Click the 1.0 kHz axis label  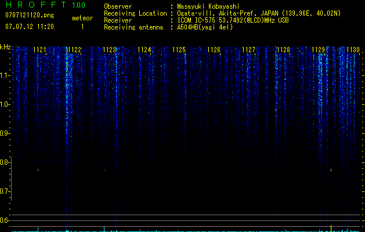(x=5, y=104)
